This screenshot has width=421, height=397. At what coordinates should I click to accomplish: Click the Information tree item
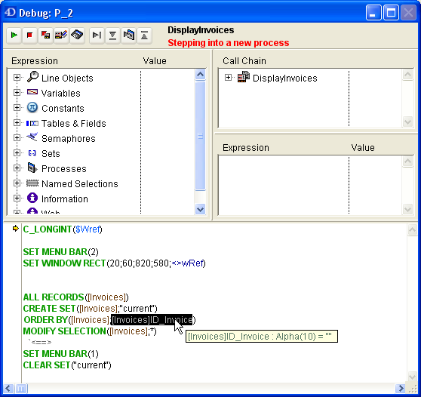pyautogui.click(x=65, y=199)
